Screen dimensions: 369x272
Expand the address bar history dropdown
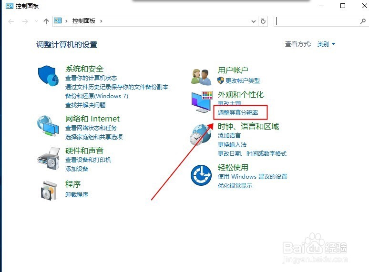254,21
